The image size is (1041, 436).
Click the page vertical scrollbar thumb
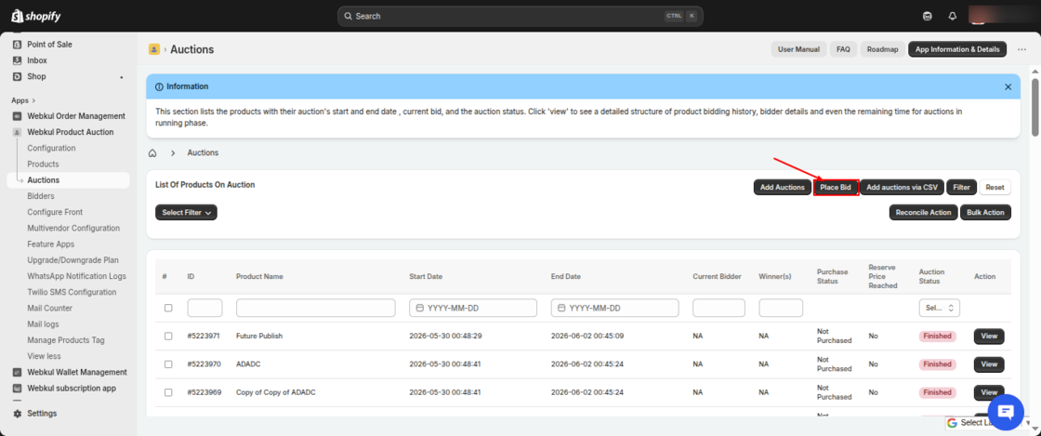pos(1034,107)
